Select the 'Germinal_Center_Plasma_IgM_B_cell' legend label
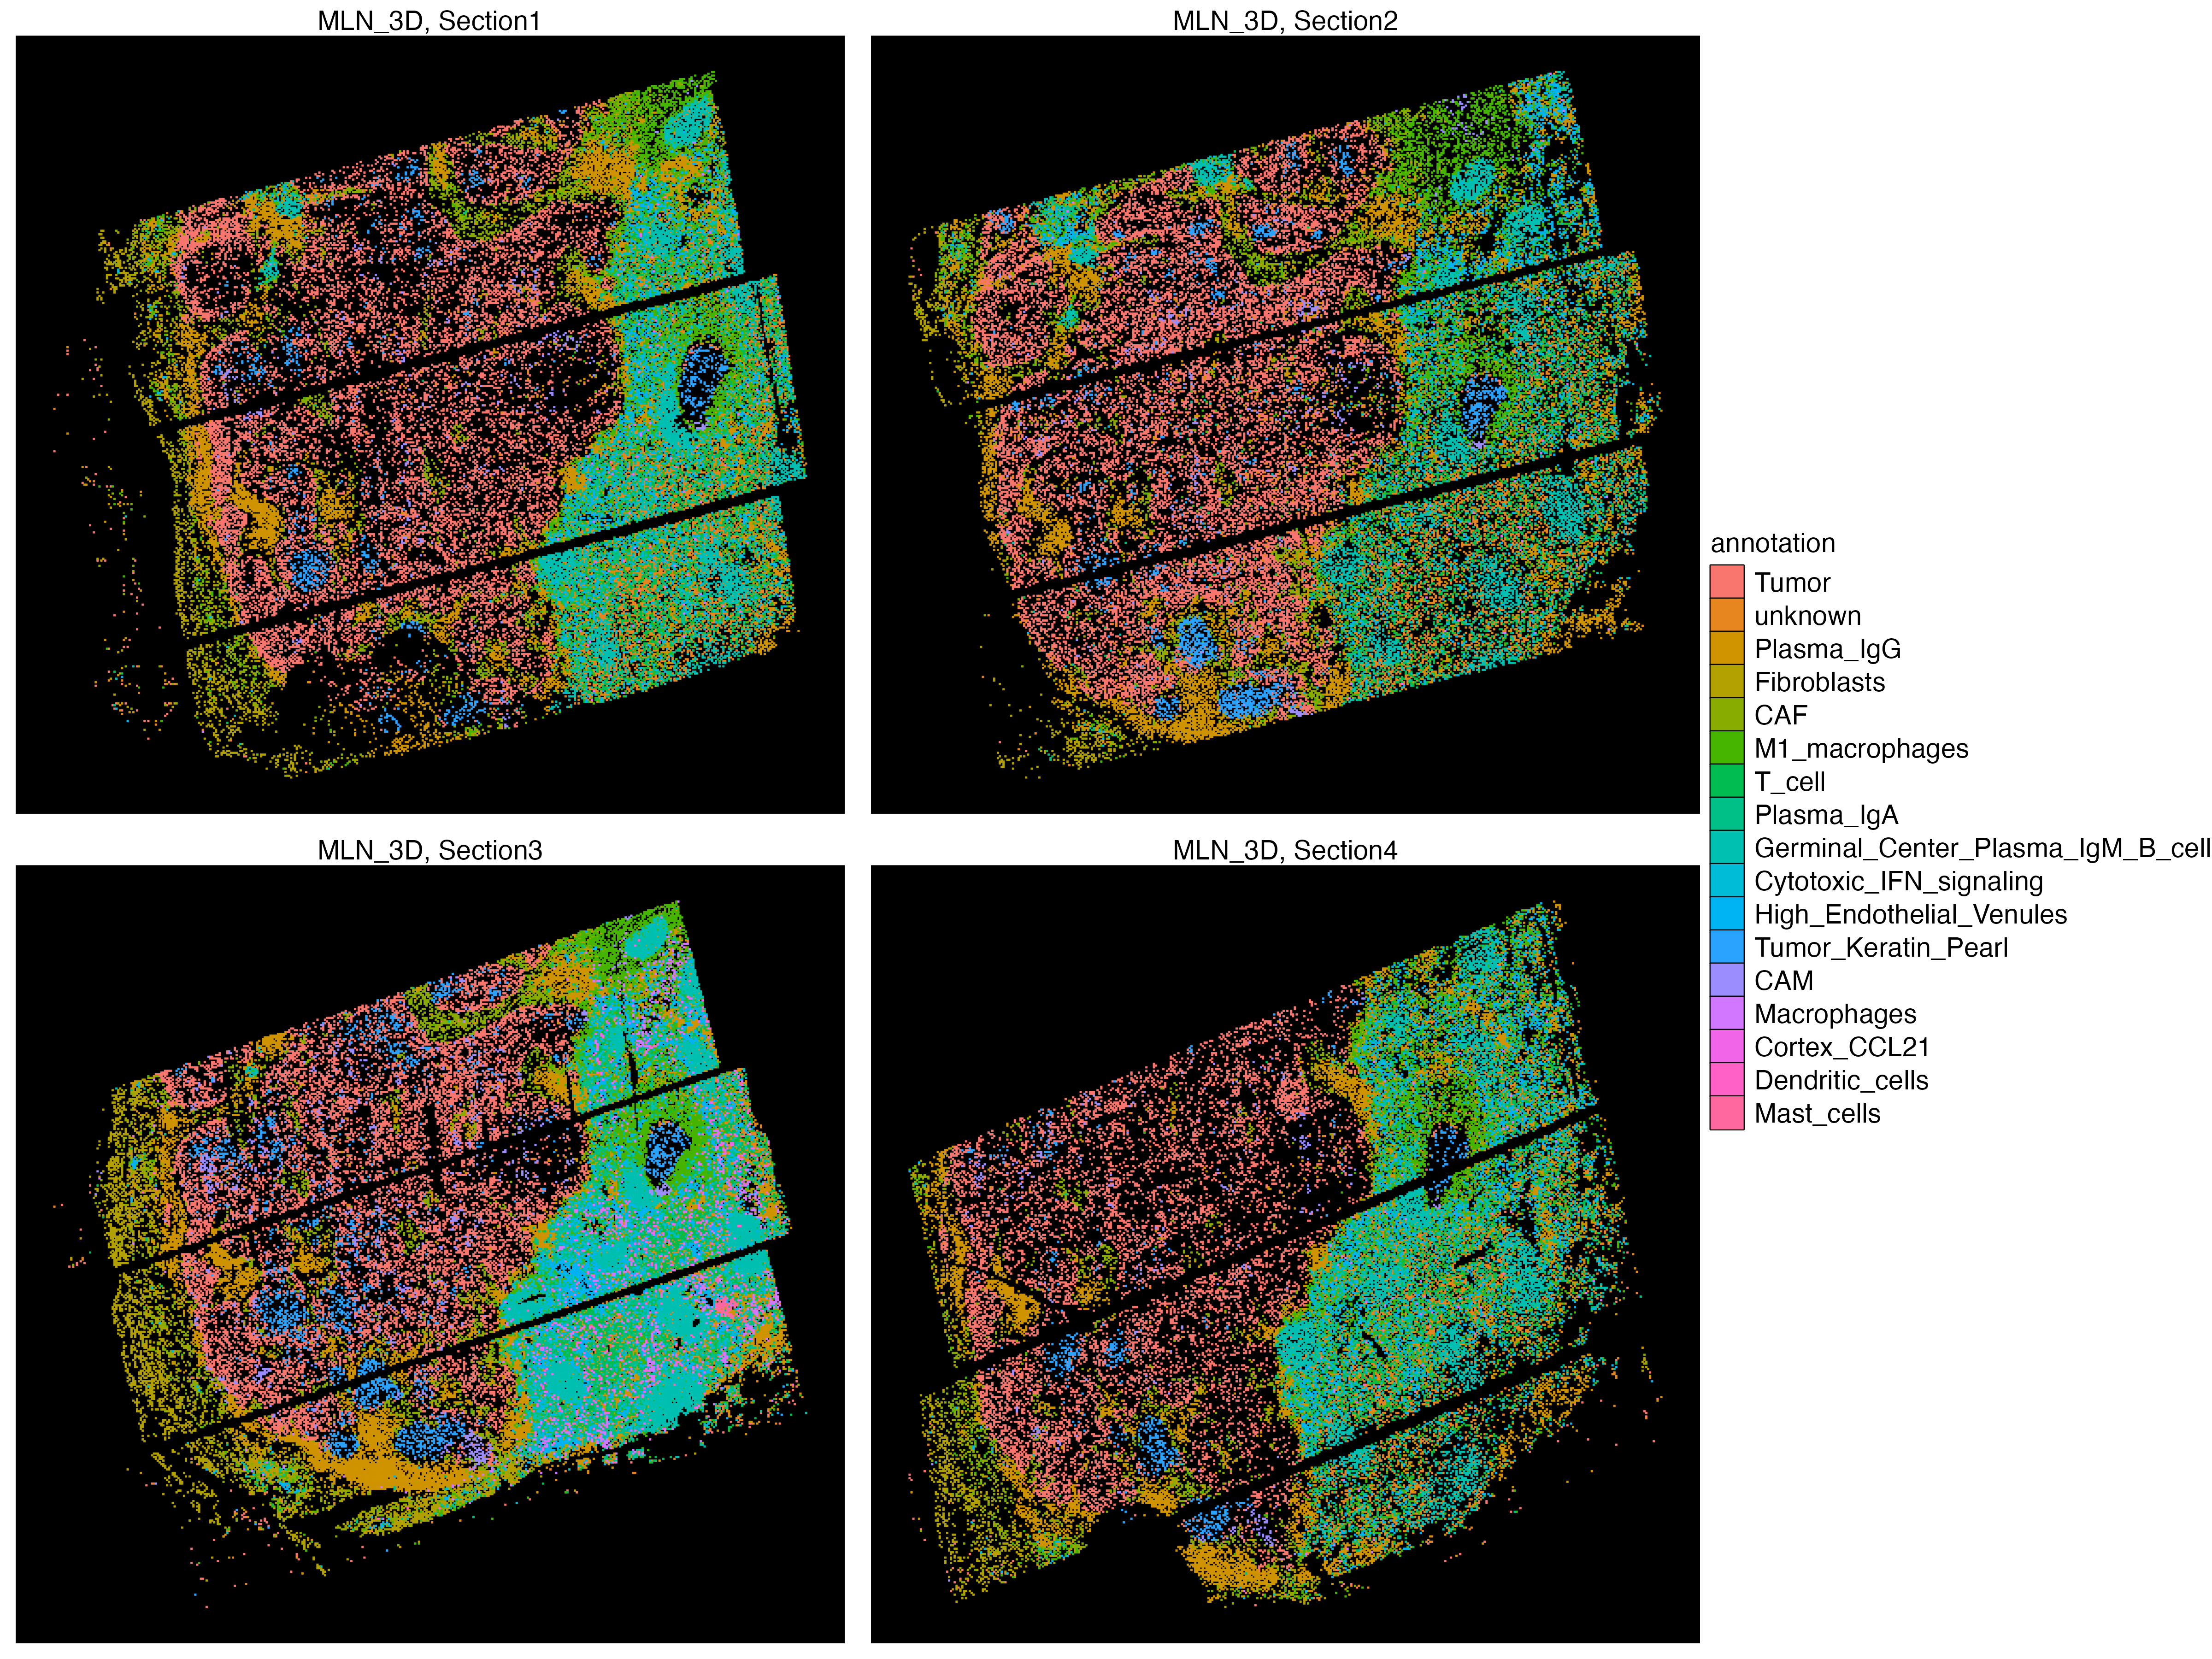Screen dimensions: 2212x1659 tap(1982, 848)
